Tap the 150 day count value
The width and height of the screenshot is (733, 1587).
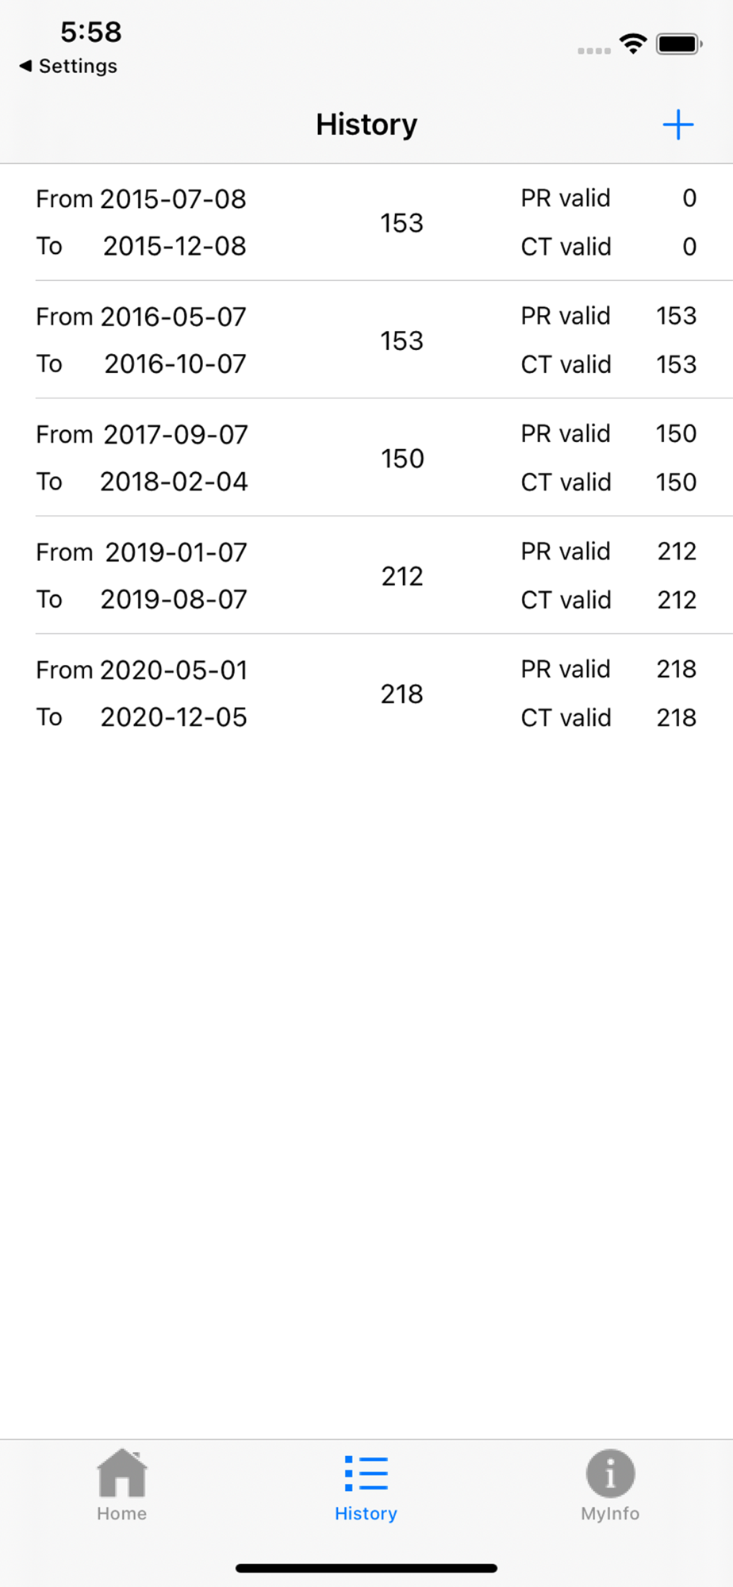[x=402, y=459]
